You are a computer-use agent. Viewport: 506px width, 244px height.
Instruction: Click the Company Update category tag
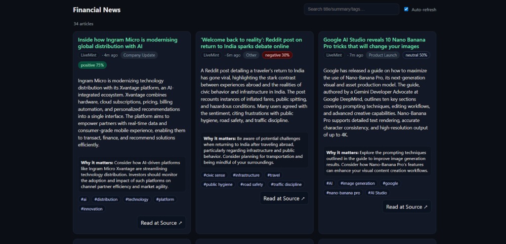(139, 55)
